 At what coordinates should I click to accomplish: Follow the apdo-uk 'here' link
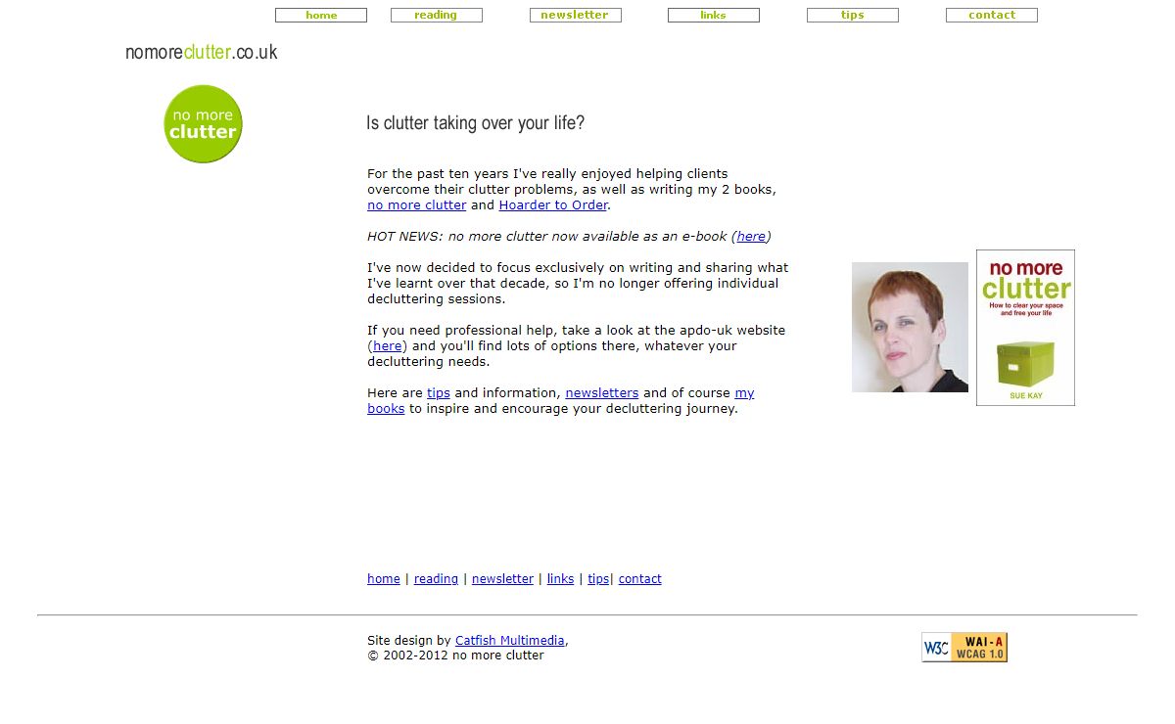tap(388, 346)
